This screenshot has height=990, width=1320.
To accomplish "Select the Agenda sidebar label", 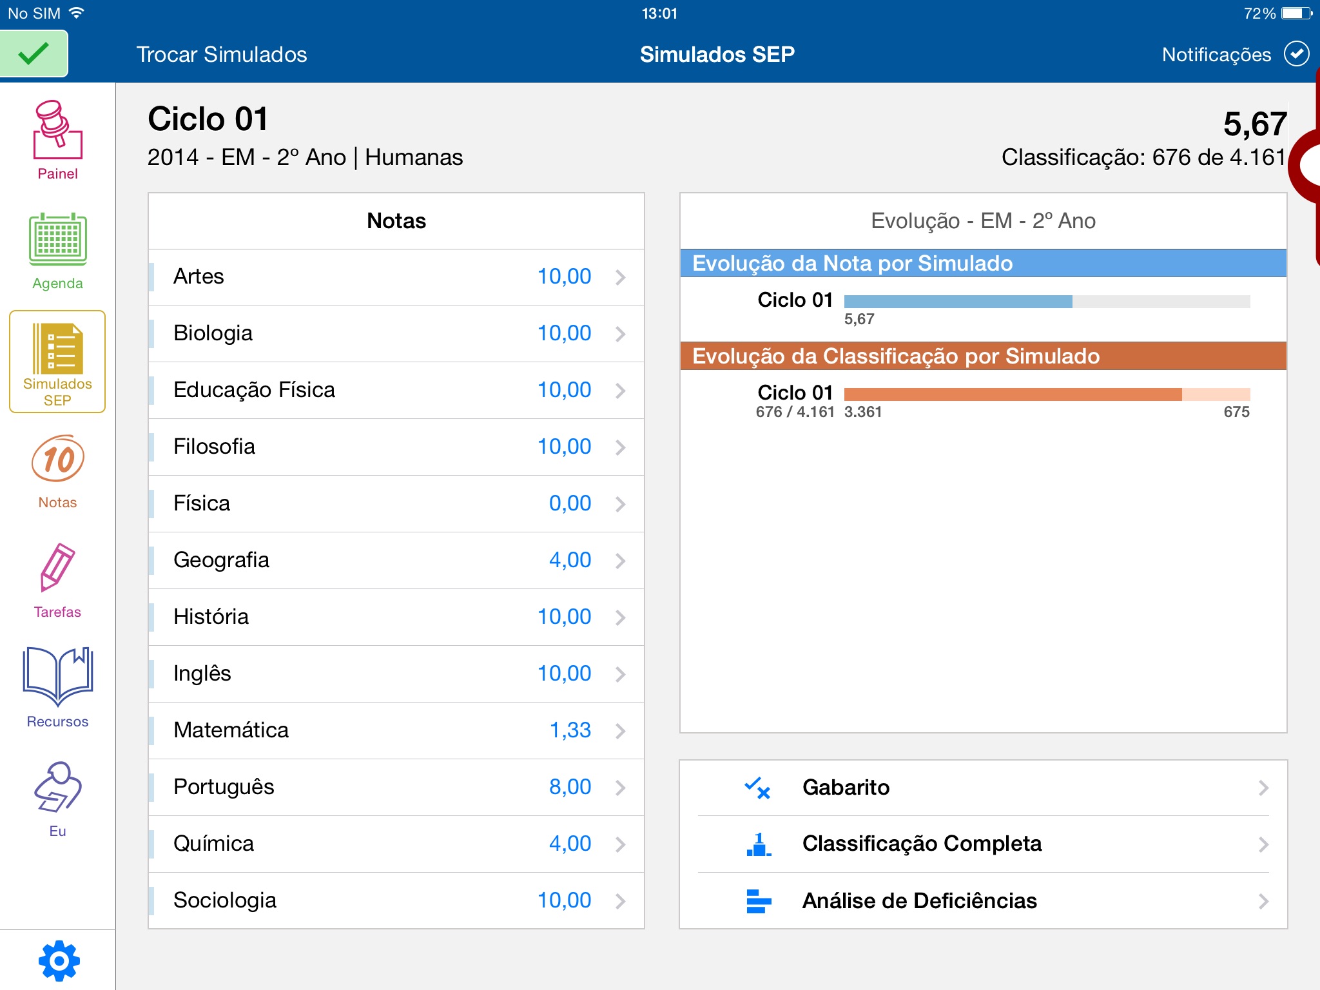I will click(x=58, y=283).
